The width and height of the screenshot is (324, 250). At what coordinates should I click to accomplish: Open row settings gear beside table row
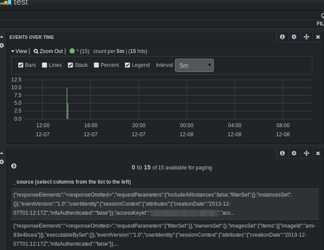pos(2,162)
